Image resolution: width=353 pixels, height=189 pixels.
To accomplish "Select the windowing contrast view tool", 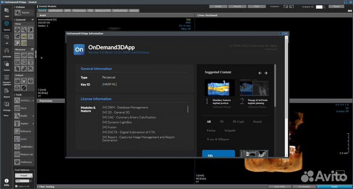I will (30, 30).
